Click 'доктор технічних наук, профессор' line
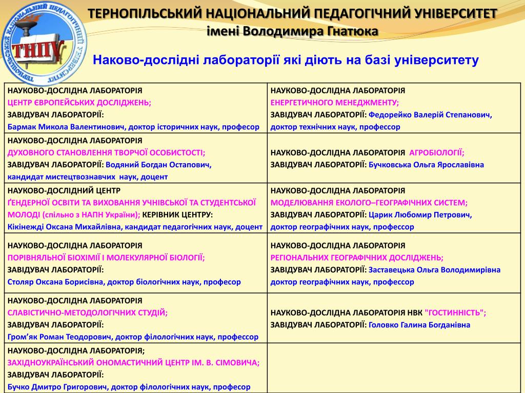 coord(335,127)
